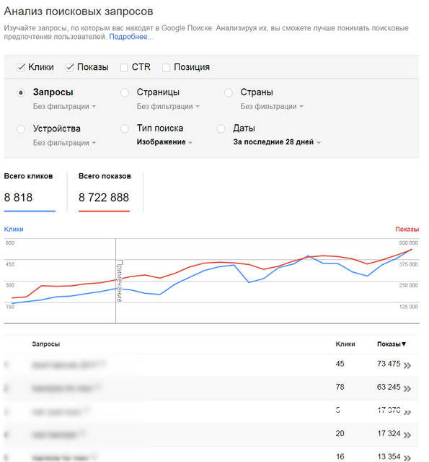
Task: Open the Изображение search type dropdown
Action: tap(164, 142)
